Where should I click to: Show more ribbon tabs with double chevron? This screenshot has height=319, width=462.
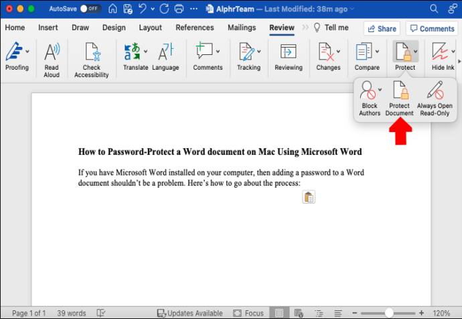305,27
